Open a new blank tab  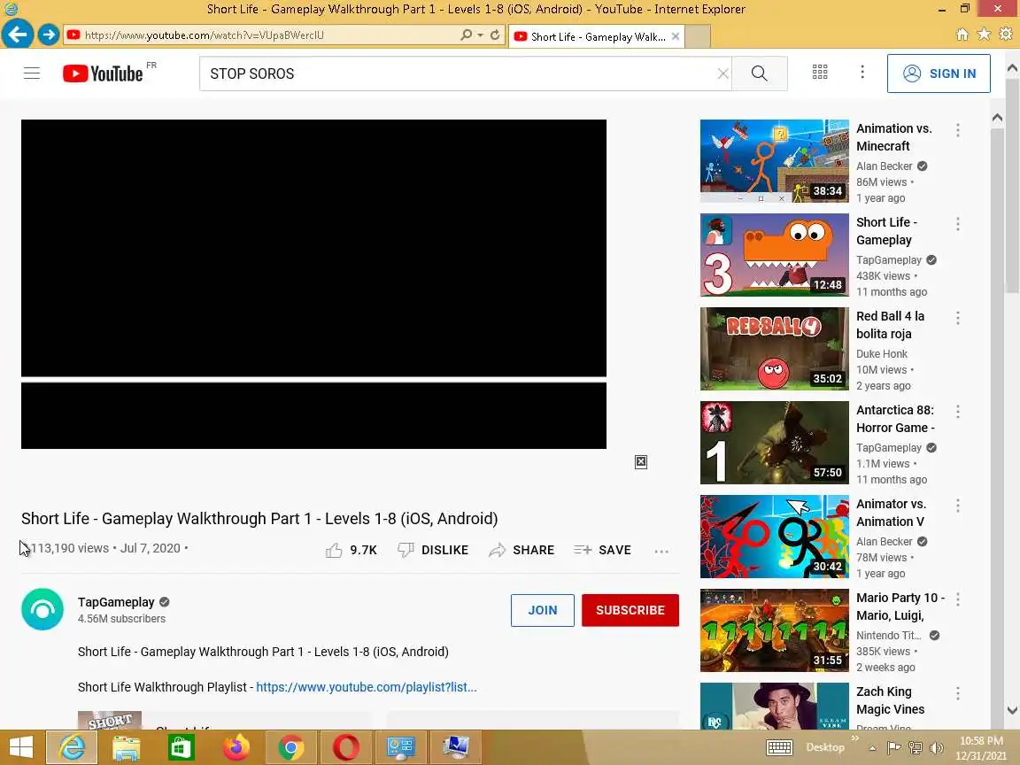[698, 36]
